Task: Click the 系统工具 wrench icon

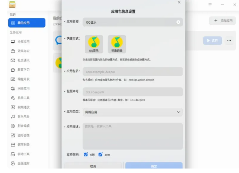Action: click(x=13, y=98)
